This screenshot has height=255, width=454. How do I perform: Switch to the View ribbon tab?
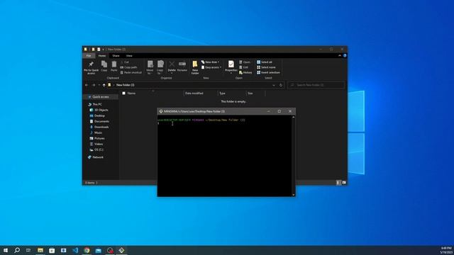(129, 55)
